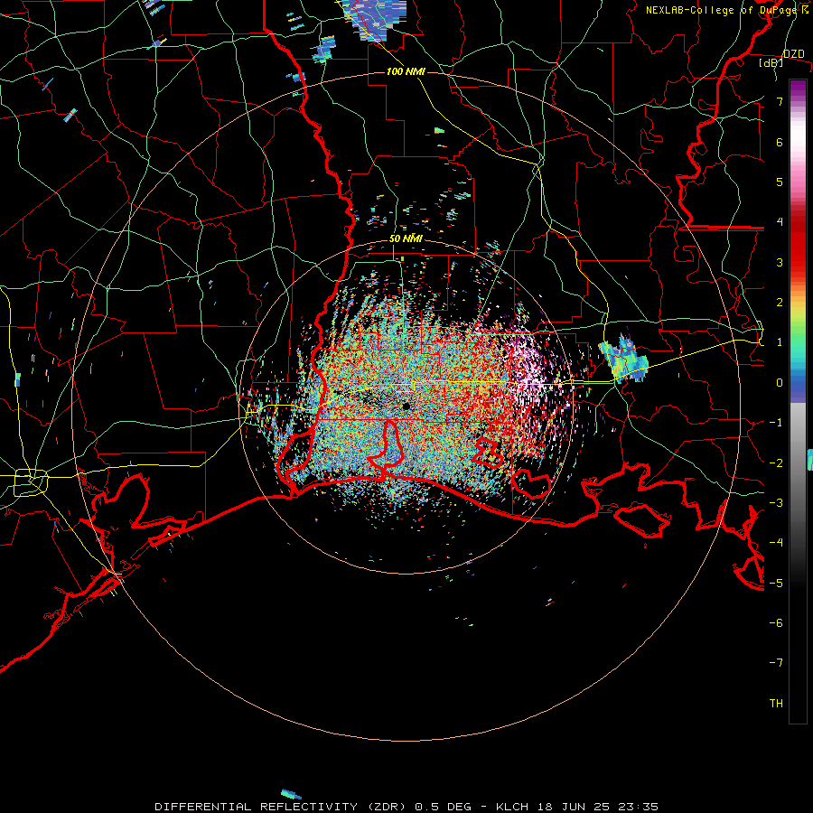Click the TH threshold label on the scale
813x813 pixels.
(776, 704)
